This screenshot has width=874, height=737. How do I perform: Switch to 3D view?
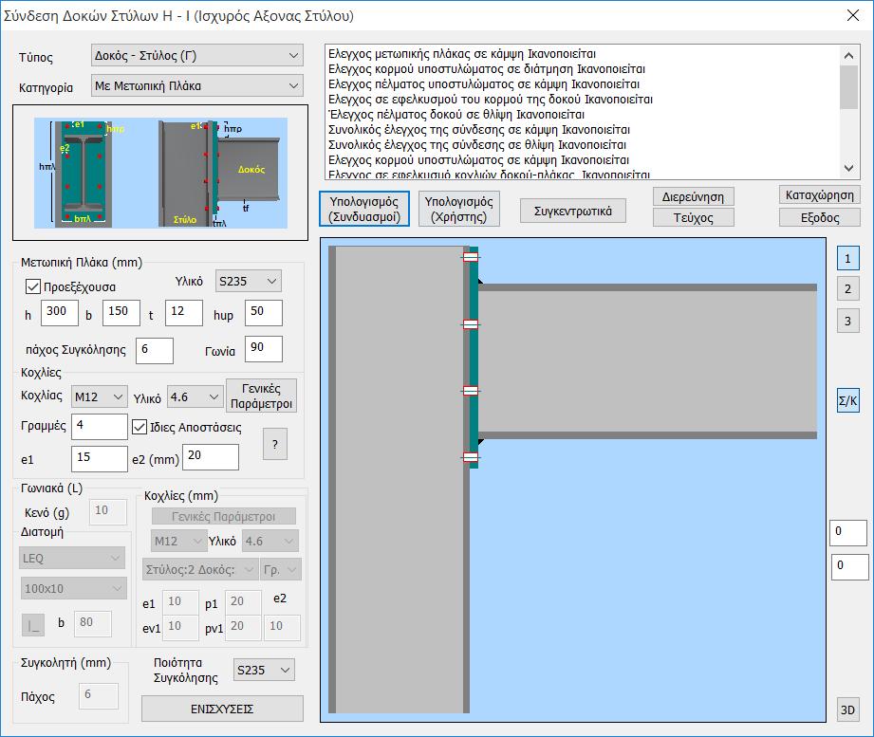pyautogui.click(x=847, y=709)
